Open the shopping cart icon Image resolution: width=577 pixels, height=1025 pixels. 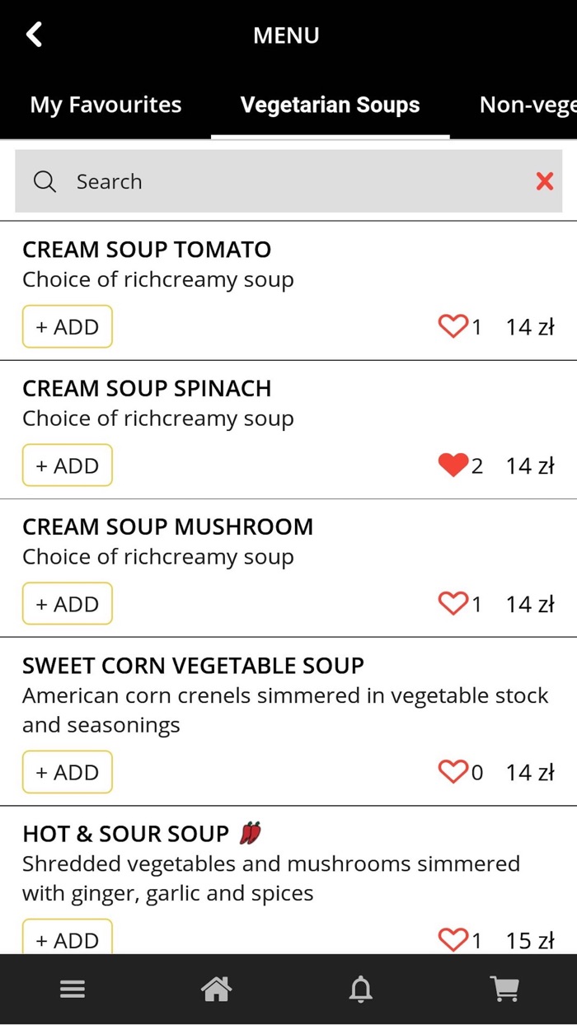[x=504, y=989]
